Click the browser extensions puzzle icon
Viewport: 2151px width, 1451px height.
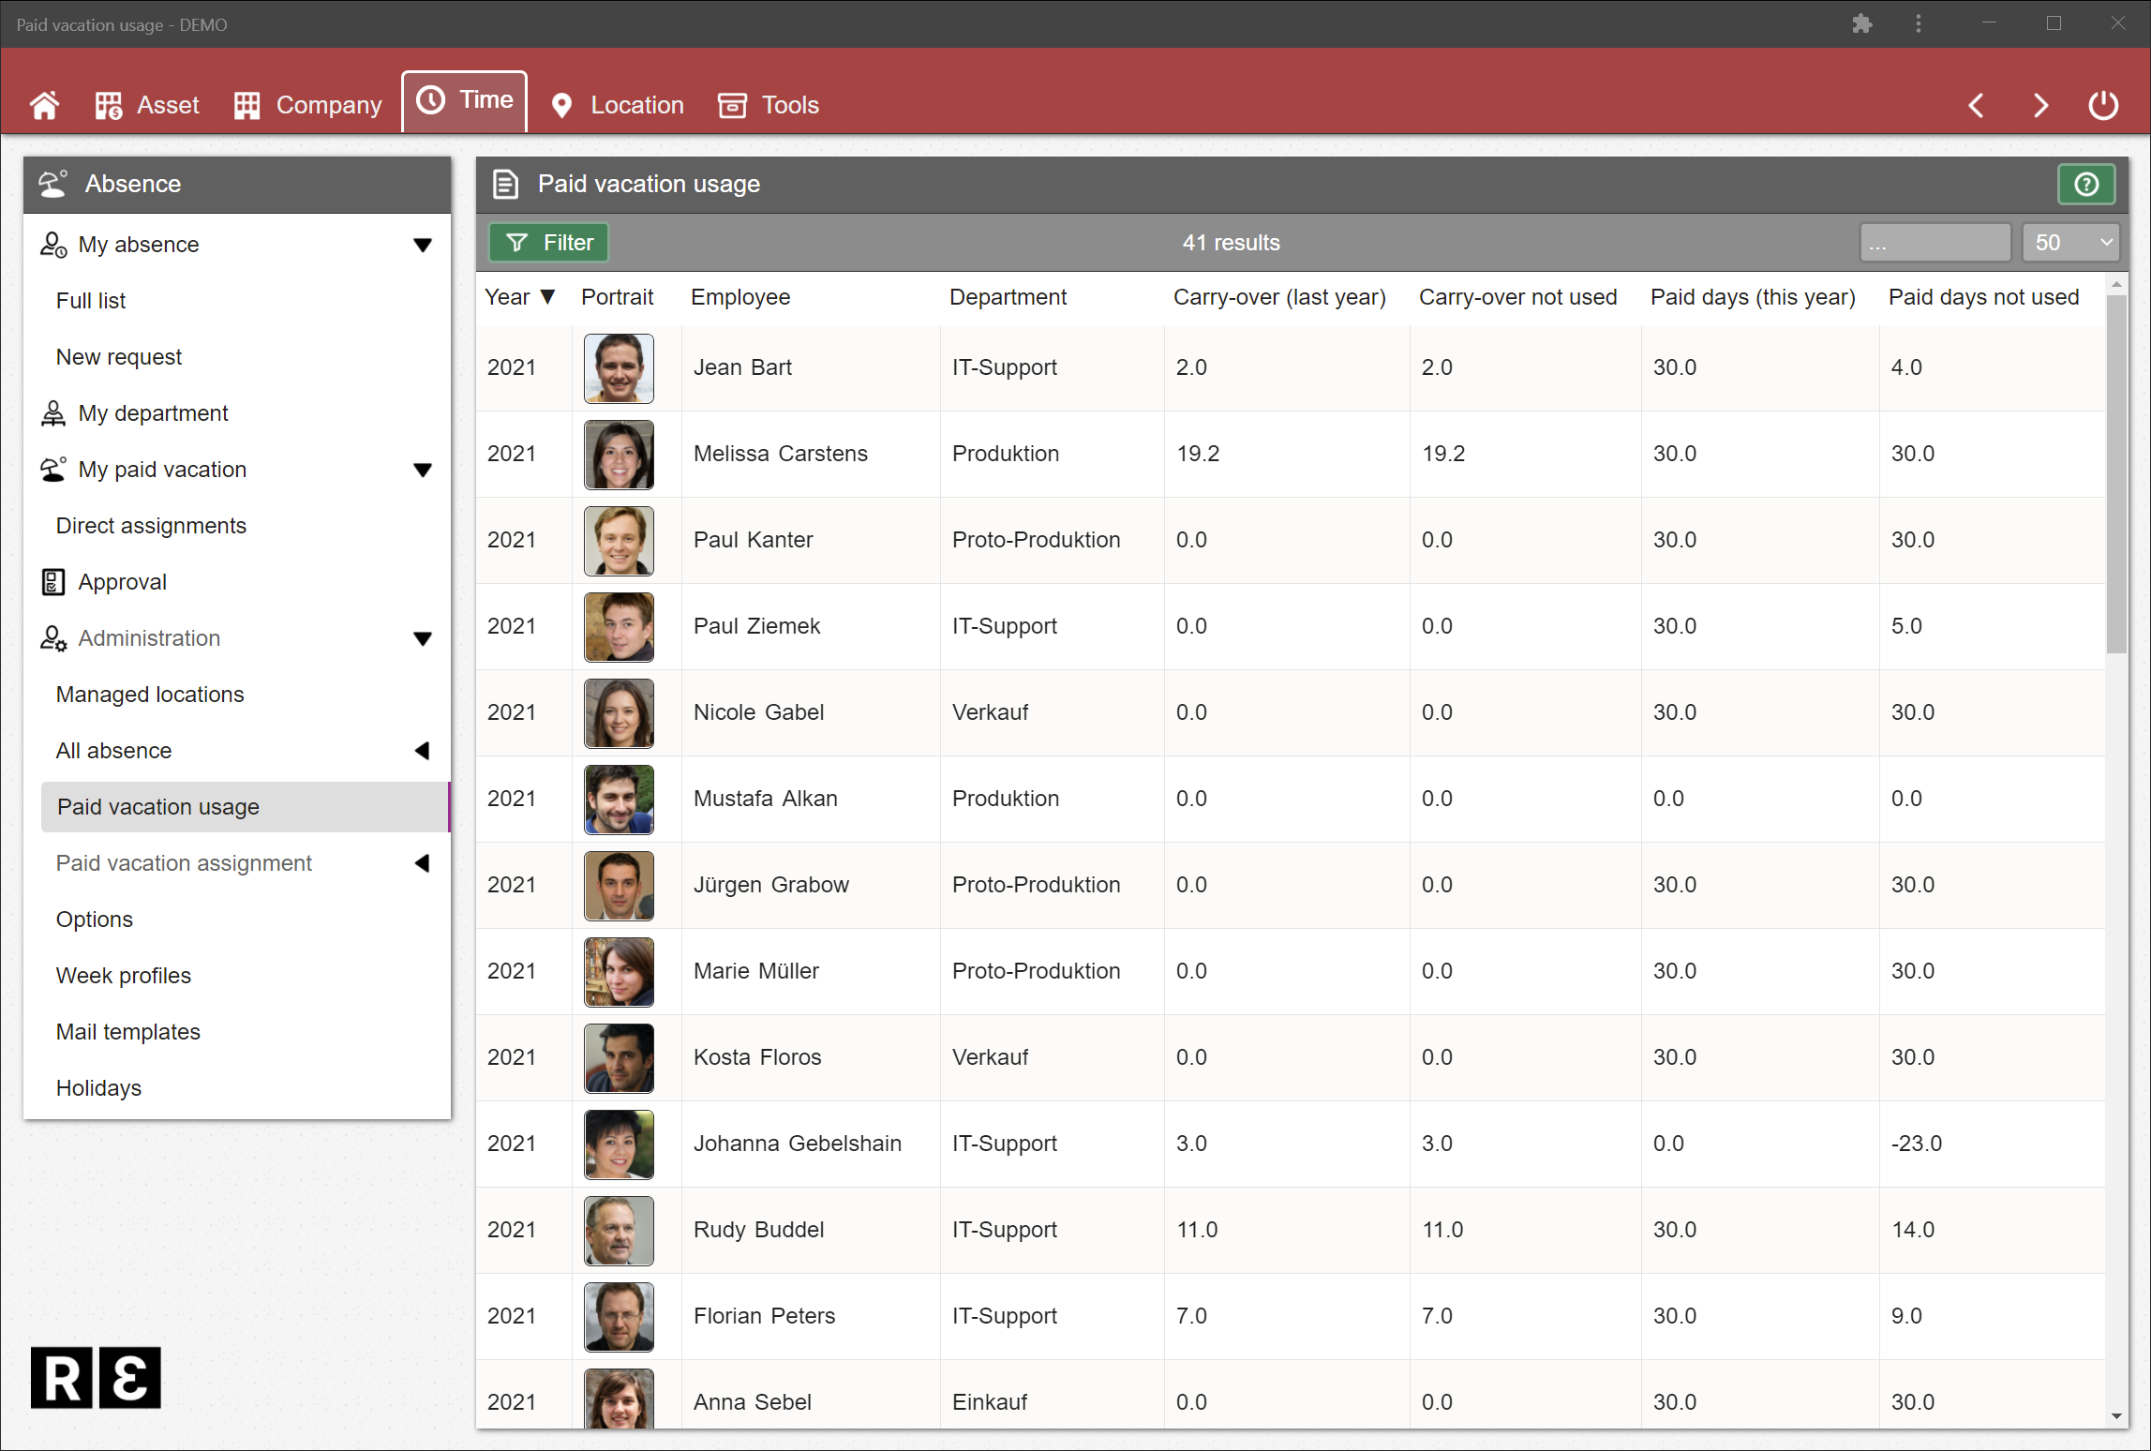[x=1863, y=23]
